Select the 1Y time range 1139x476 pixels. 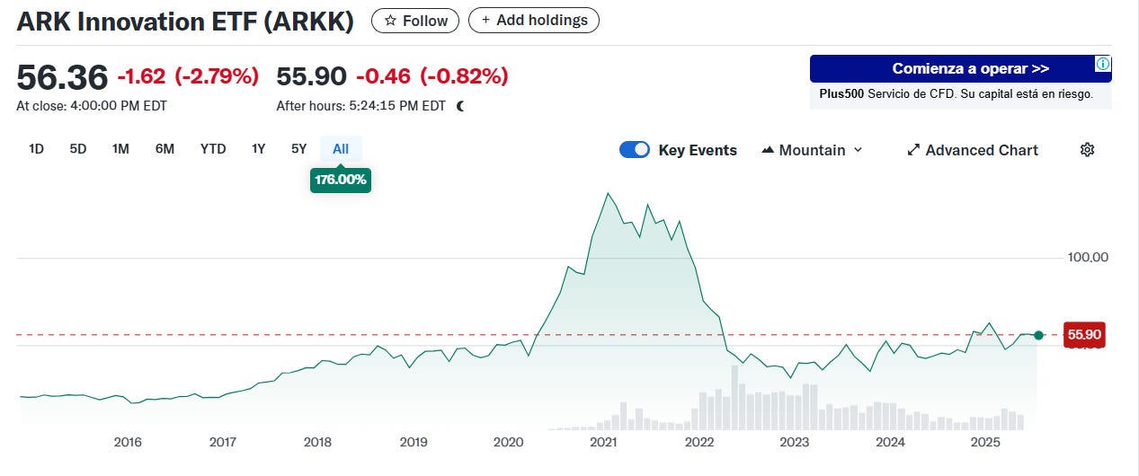[x=258, y=149]
